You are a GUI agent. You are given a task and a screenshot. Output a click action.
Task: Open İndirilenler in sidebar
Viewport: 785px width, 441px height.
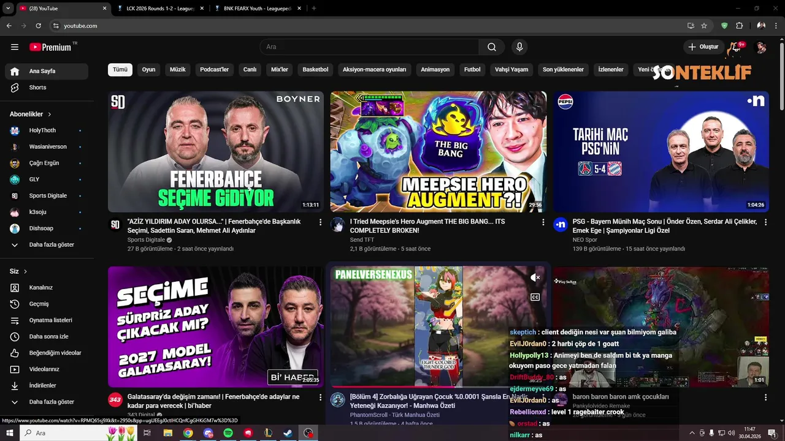[47, 385]
